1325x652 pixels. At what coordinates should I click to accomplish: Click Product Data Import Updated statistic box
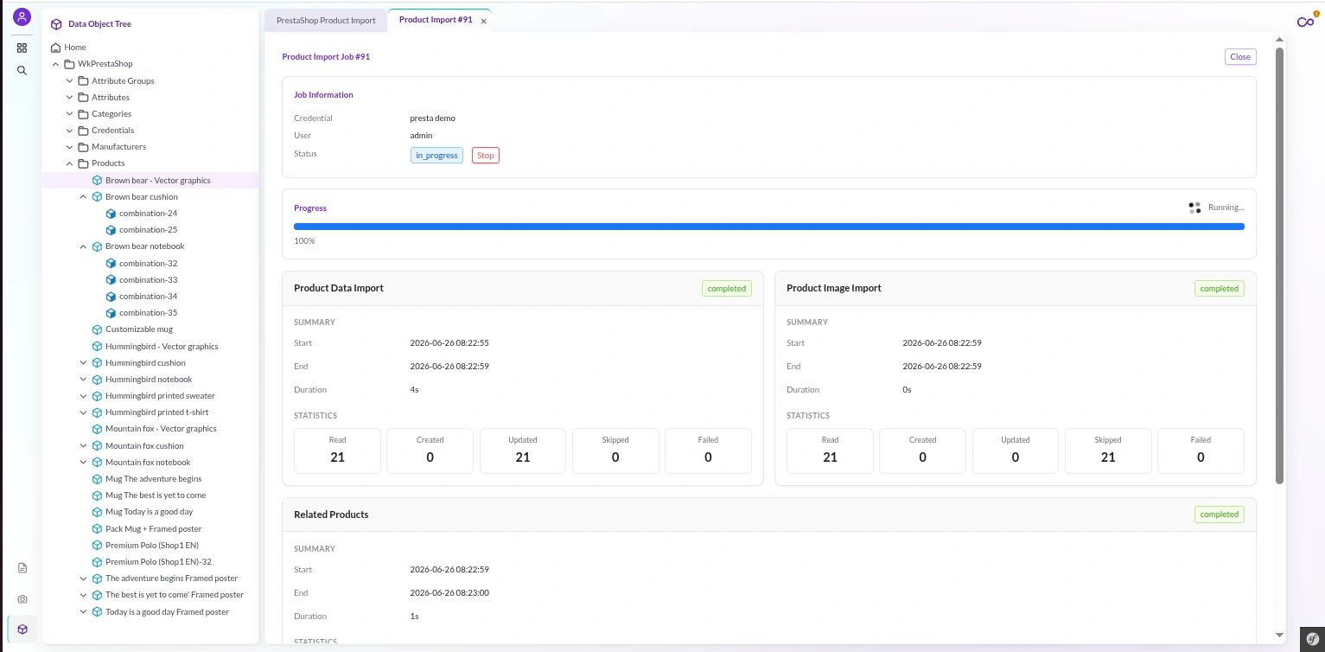pos(523,451)
